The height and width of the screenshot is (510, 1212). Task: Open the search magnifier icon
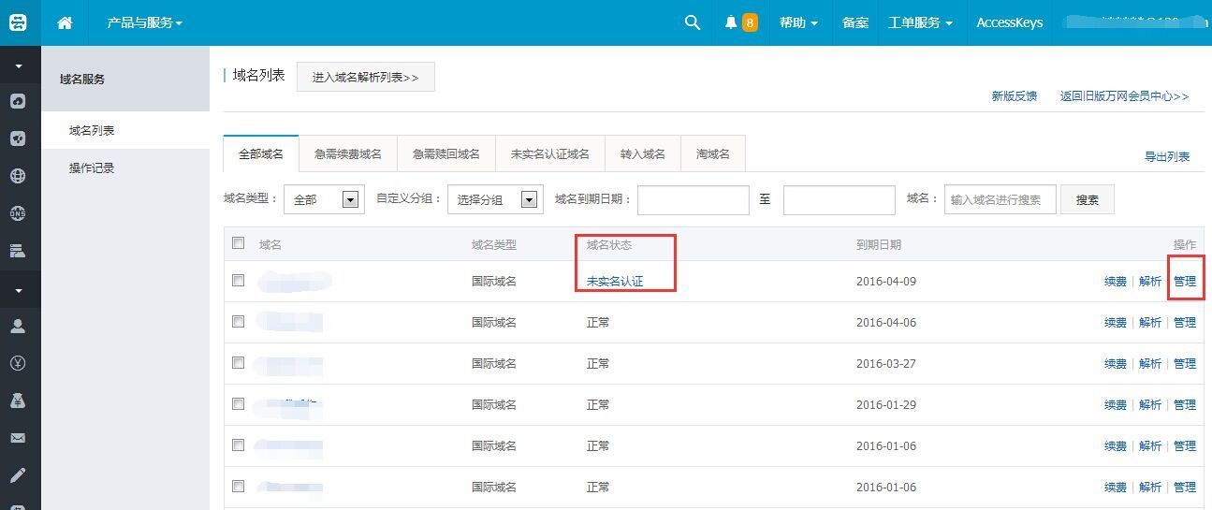(693, 22)
